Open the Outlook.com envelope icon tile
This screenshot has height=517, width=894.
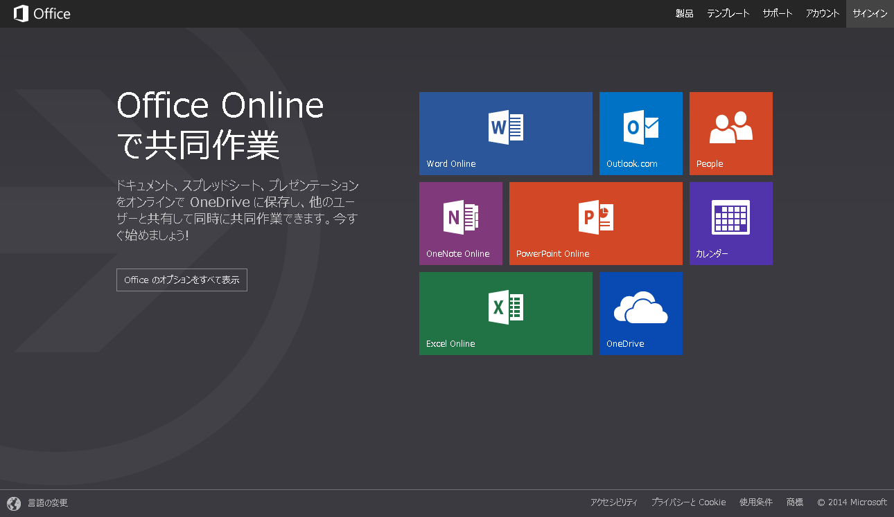(641, 127)
